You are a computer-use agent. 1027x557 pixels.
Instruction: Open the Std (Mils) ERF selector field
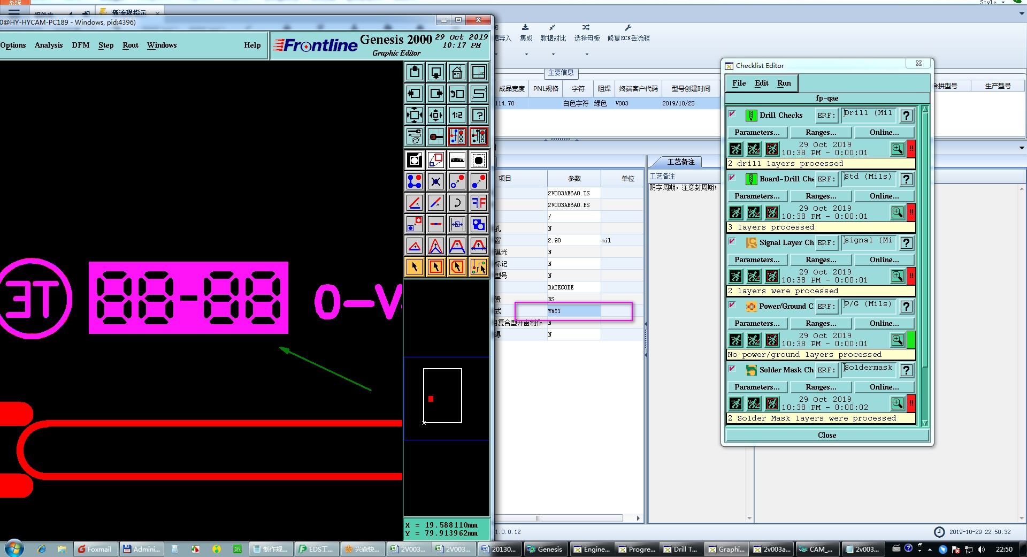869,179
